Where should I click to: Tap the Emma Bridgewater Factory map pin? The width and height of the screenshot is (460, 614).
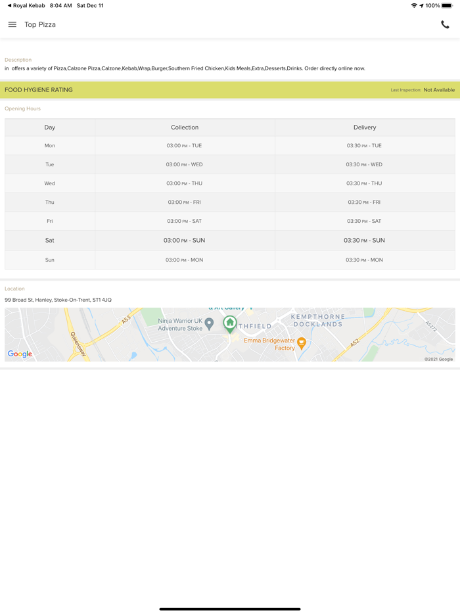[x=302, y=343]
